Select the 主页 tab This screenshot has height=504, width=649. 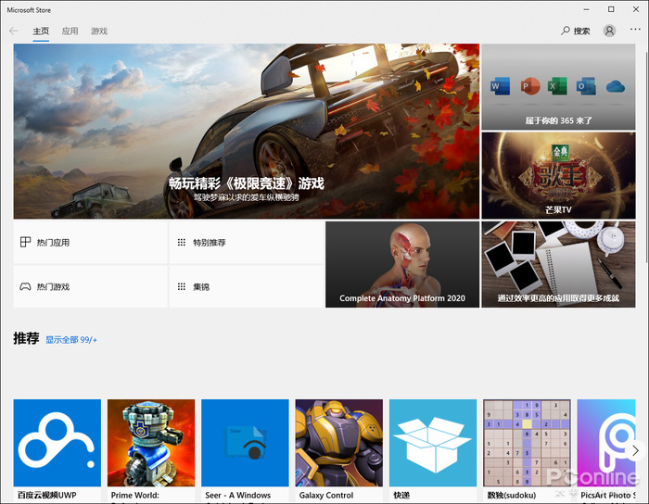pos(41,31)
